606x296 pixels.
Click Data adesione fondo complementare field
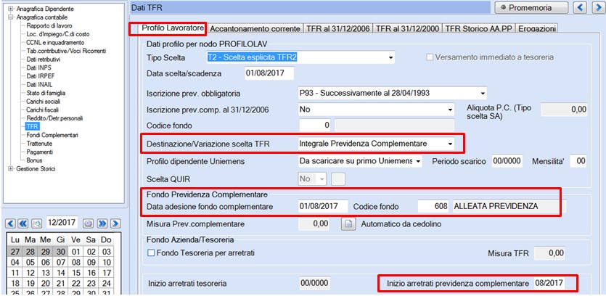pyautogui.click(x=323, y=206)
